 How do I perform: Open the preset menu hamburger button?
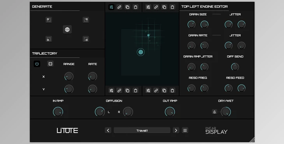click(x=185, y=130)
